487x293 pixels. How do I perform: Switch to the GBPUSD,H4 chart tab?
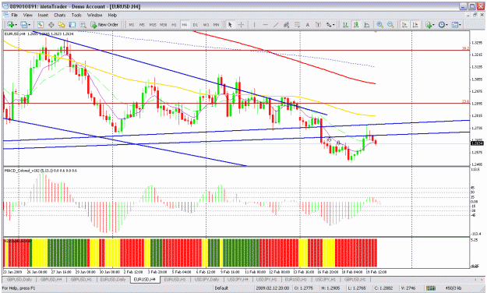[51, 279]
